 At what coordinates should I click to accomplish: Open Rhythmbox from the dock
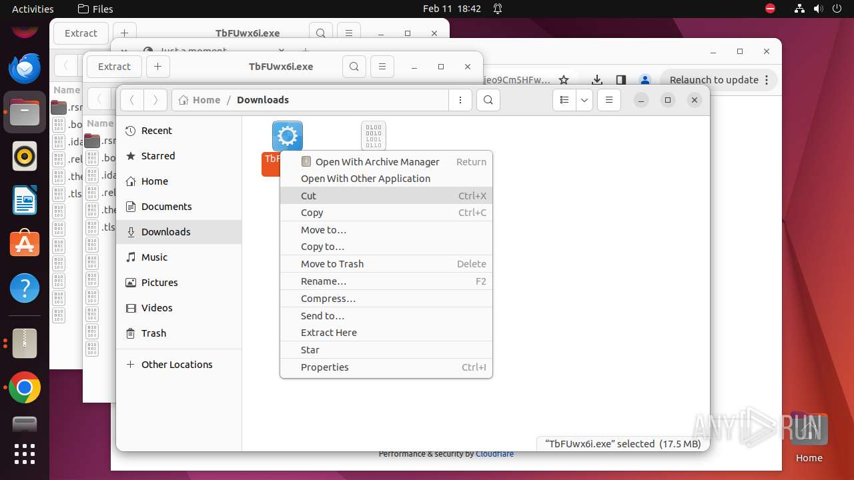click(25, 157)
